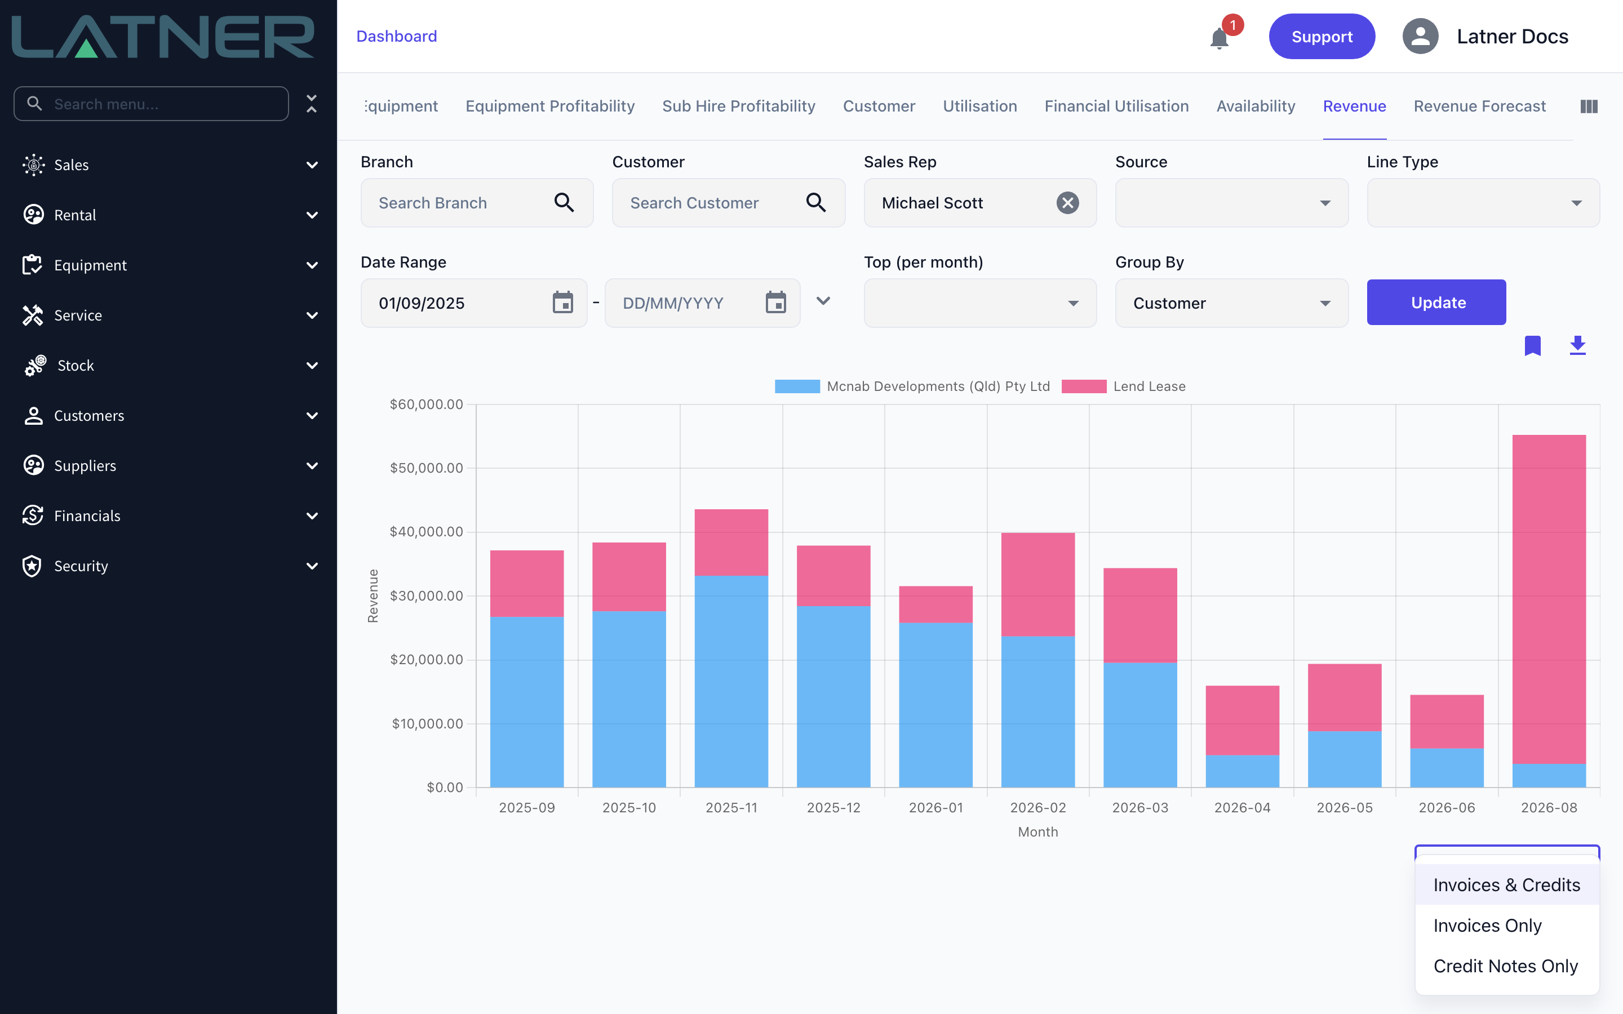This screenshot has height=1014, width=1623.
Task: Expand the Customers menu section
Action: coord(312,416)
